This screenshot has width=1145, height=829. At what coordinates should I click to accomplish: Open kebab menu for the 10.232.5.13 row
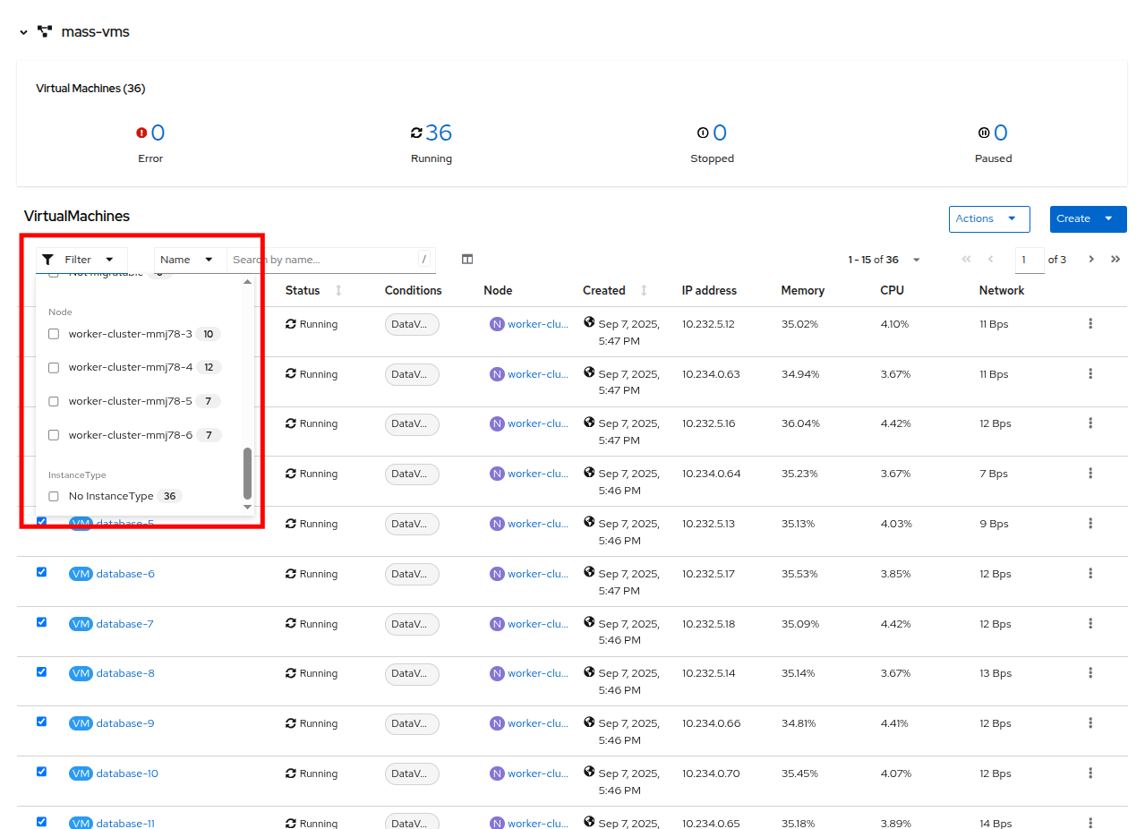(x=1090, y=523)
